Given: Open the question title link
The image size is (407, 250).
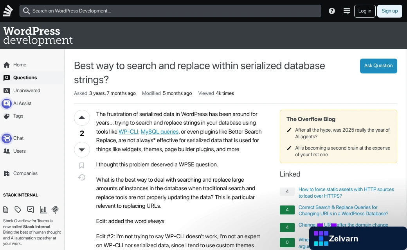Looking at the screenshot, I should tap(199, 73).
